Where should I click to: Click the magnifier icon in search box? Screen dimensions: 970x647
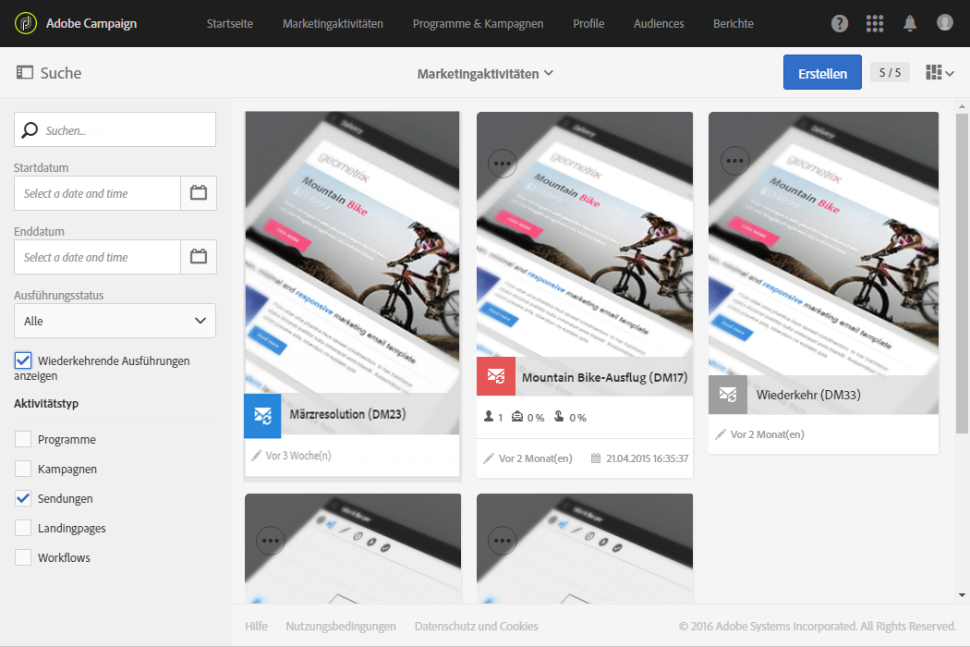click(29, 130)
